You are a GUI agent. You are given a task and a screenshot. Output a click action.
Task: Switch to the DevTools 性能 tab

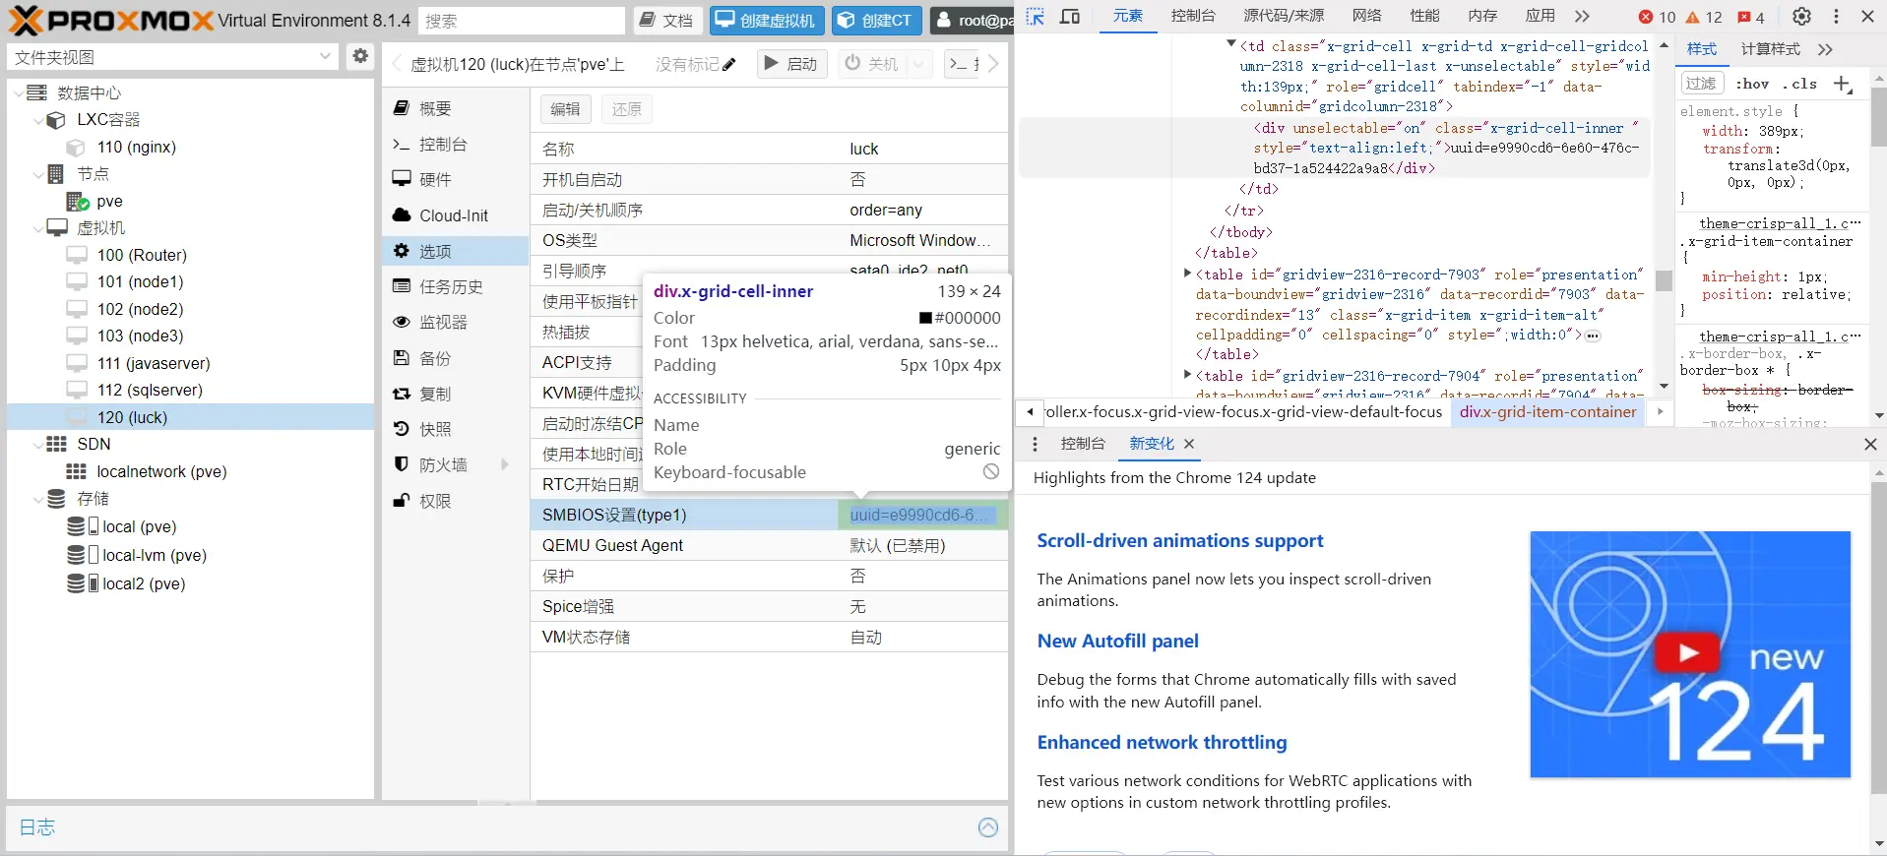click(1424, 16)
